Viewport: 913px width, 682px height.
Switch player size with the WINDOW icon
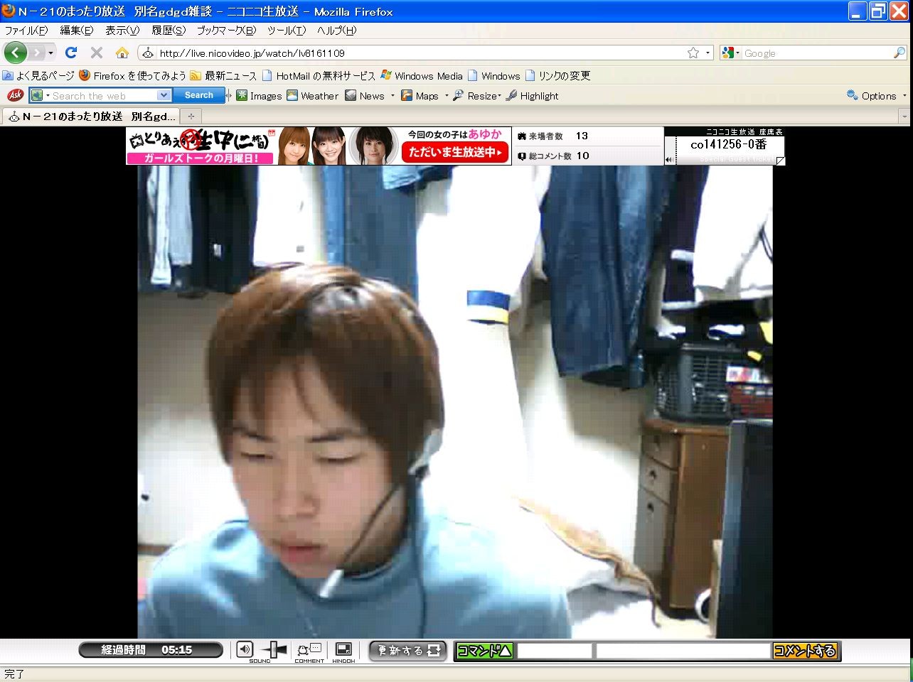coord(343,649)
